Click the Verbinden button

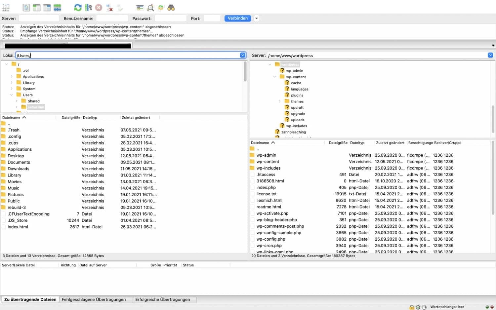click(237, 18)
